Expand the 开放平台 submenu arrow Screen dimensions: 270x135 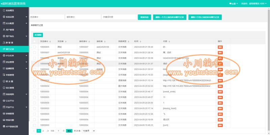pos(26,107)
